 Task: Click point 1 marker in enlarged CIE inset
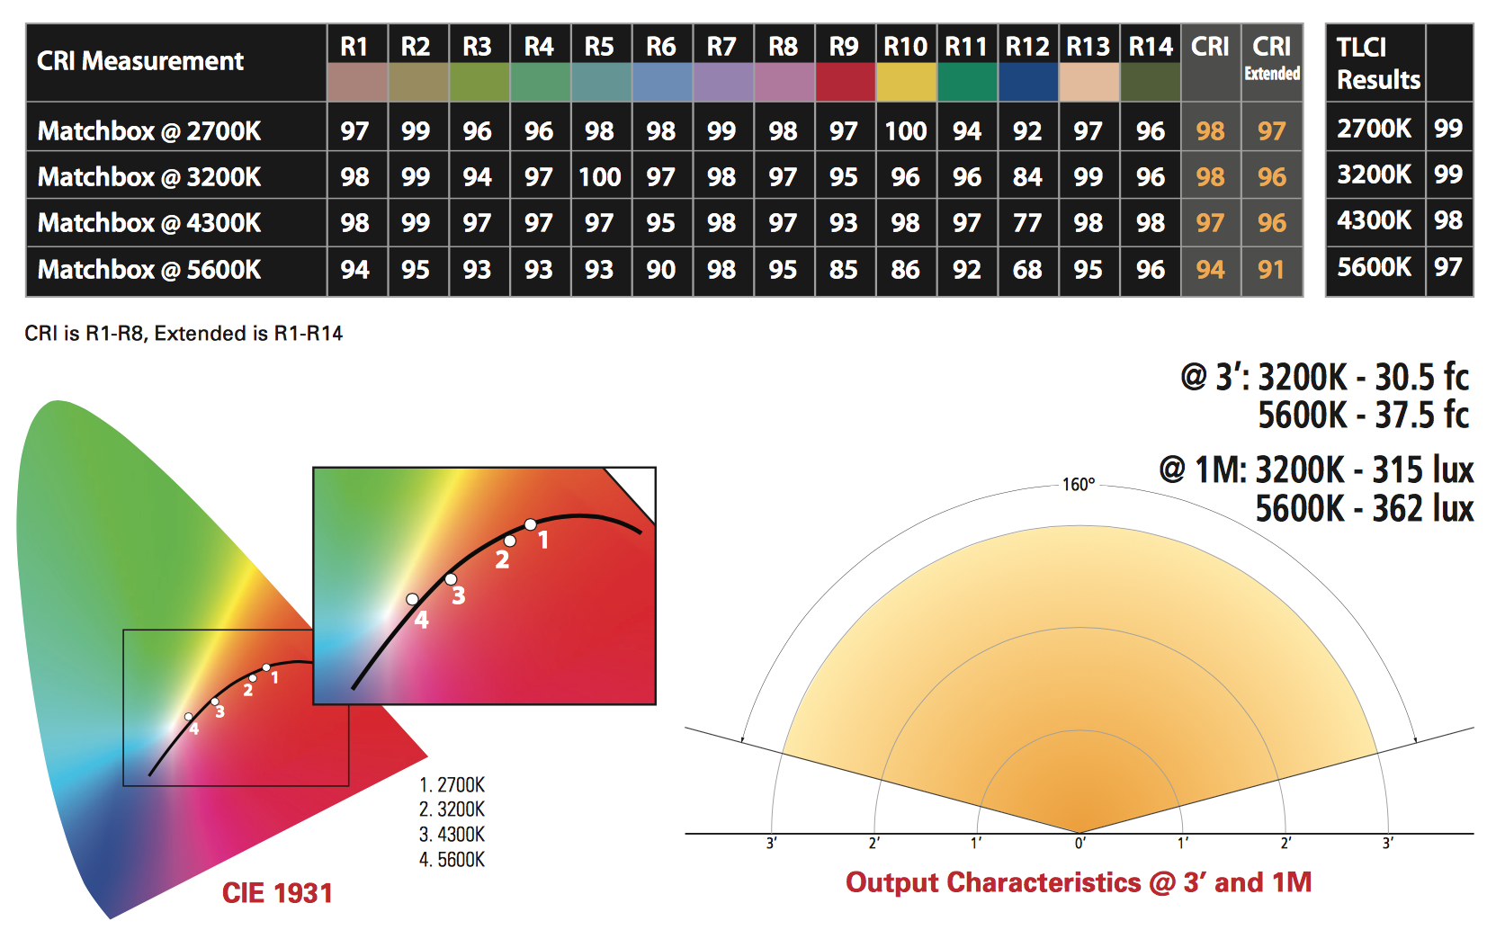tap(531, 524)
